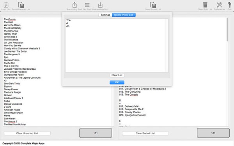
Task: Click inside the ignore prefix text area
Action: coord(117,46)
